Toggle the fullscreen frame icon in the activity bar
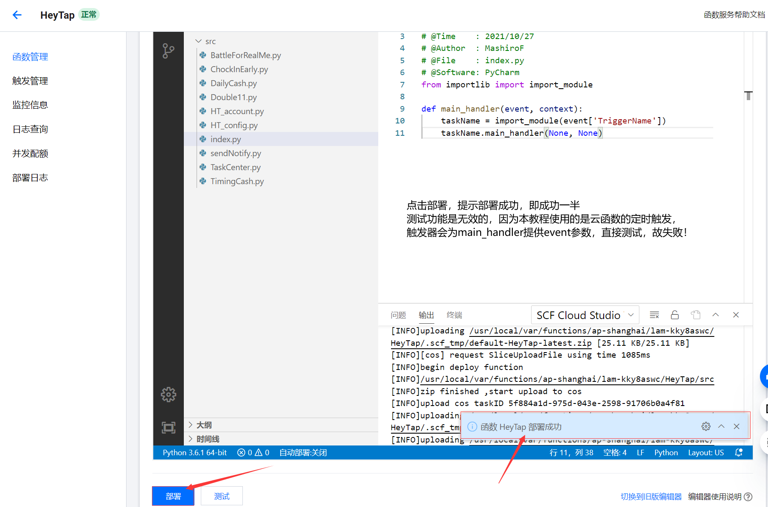Screen dimensions: 768x507 [x=169, y=427]
